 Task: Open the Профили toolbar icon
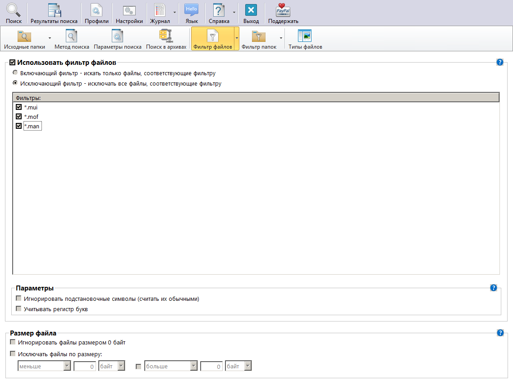[96, 10]
